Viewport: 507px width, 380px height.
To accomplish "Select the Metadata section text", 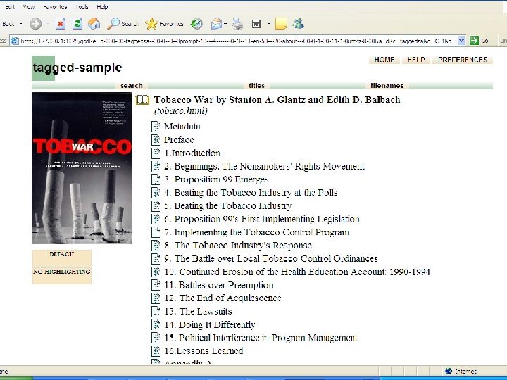I will coord(182,127).
